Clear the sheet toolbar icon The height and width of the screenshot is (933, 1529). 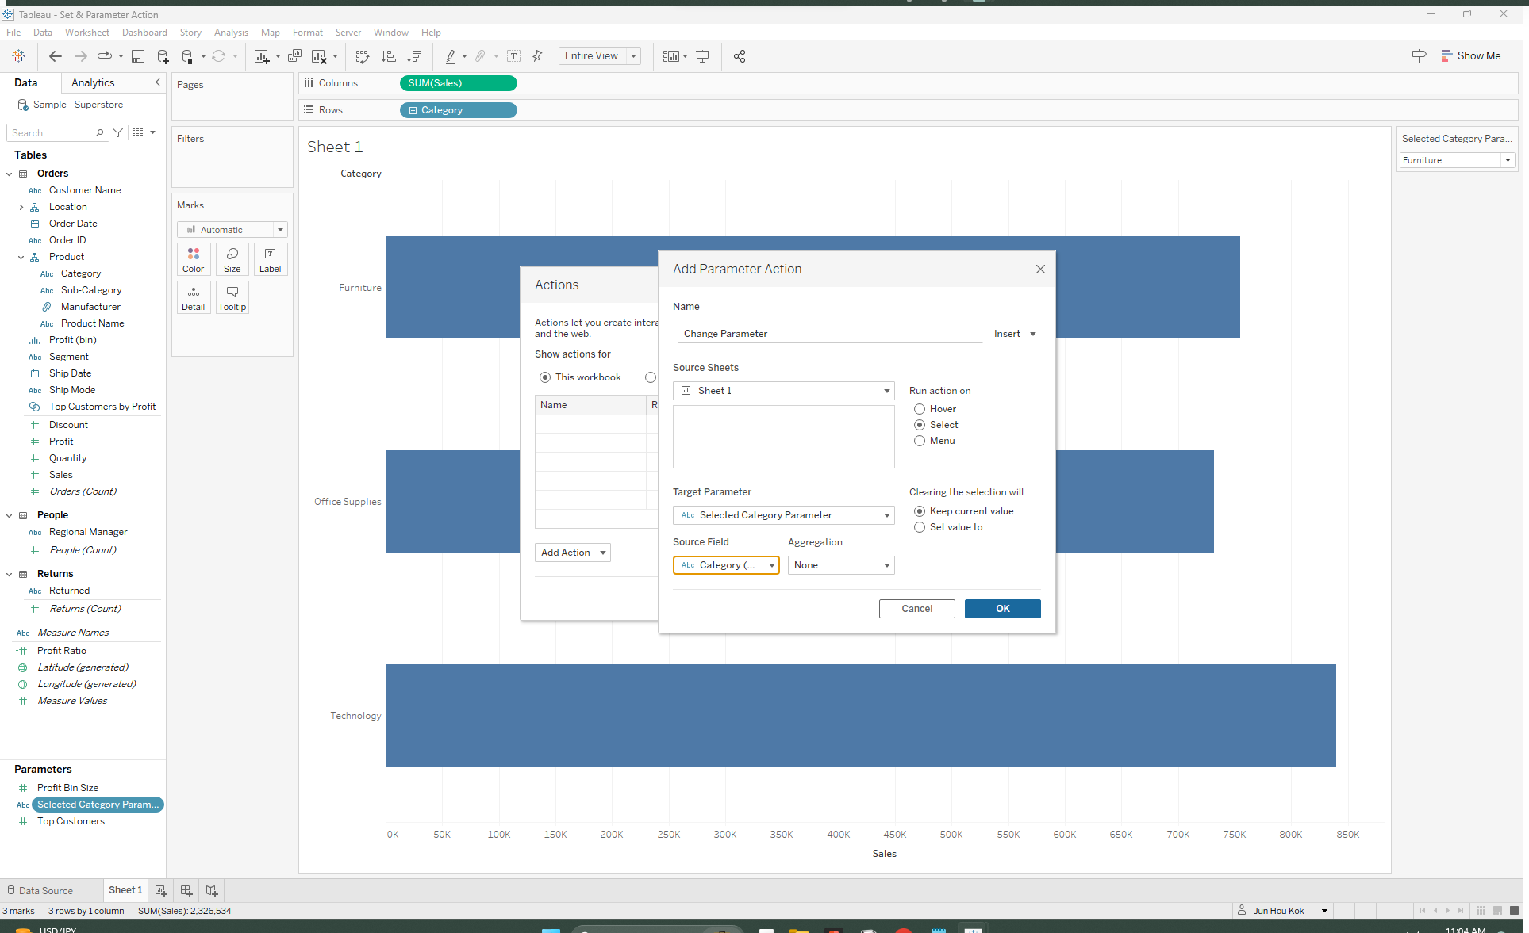pos(319,56)
